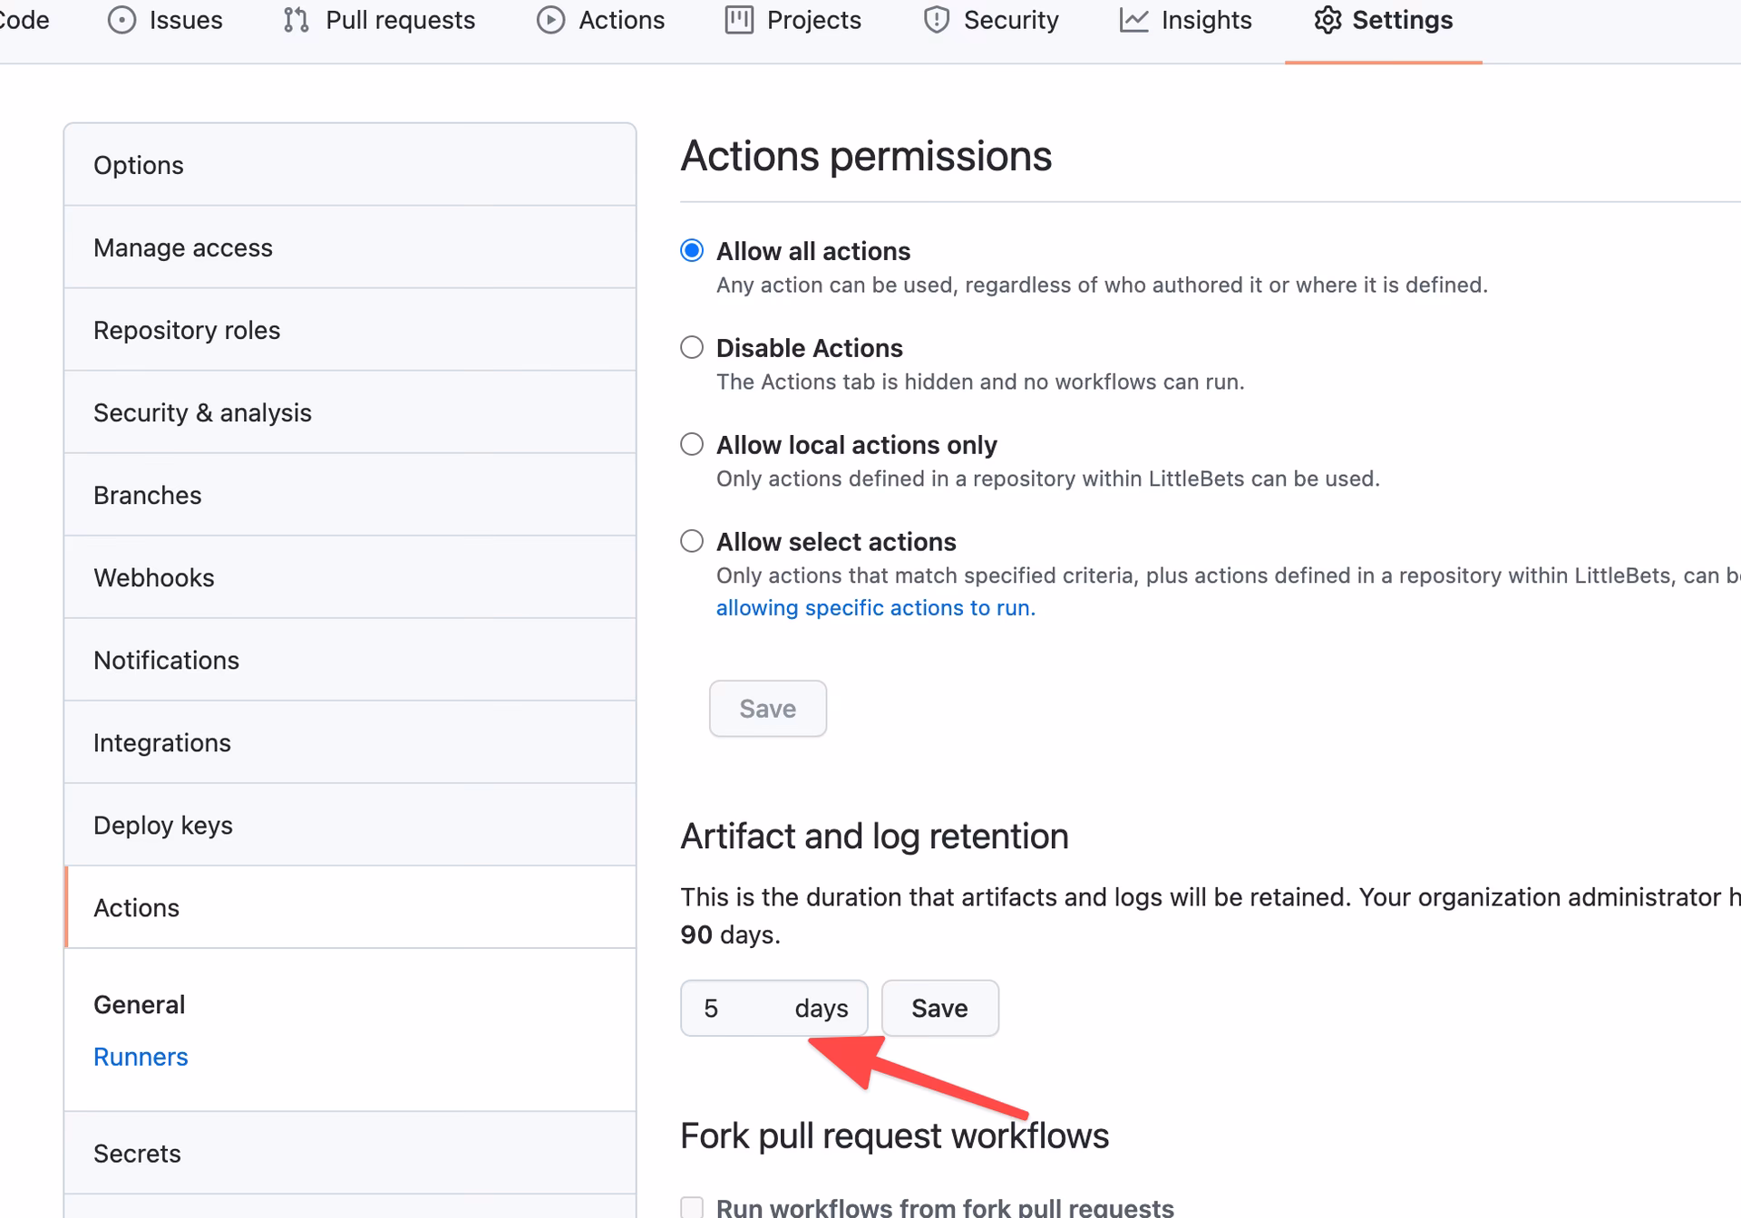Click the Insights graph icon
This screenshot has height=1218, width=1741.
click(x=1134, y=20)
